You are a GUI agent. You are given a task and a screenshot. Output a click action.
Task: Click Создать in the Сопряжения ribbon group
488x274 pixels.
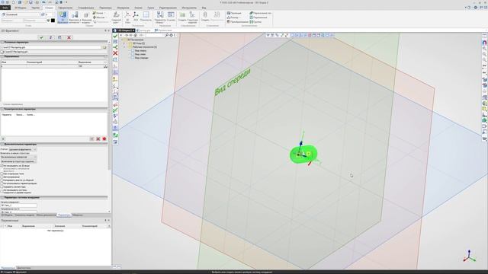tap(205, 17)
